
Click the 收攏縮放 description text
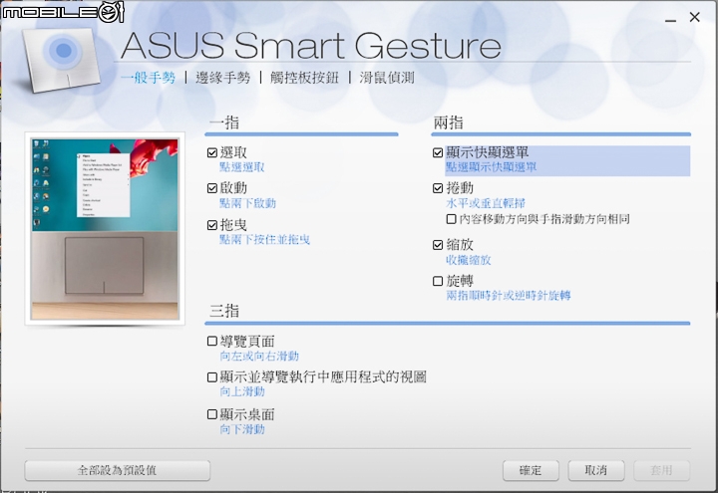pyautogui.click(x=469, y=260)
